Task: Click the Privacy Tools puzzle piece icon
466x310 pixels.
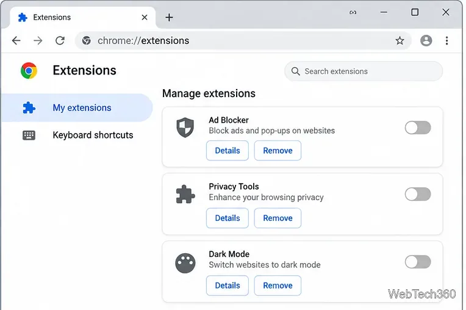Action: pyautogui.click(x=185, y=195)
